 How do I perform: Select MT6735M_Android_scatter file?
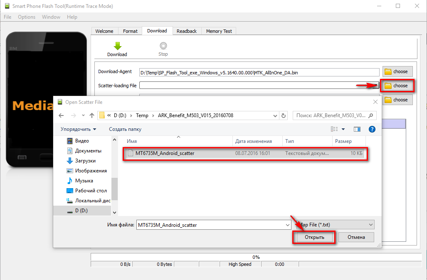pyautogui.click(x=165, y=153)
